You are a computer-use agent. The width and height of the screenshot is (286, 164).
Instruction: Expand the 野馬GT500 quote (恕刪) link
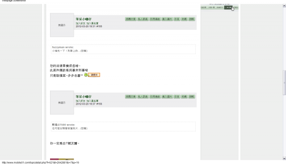(84, 128)
